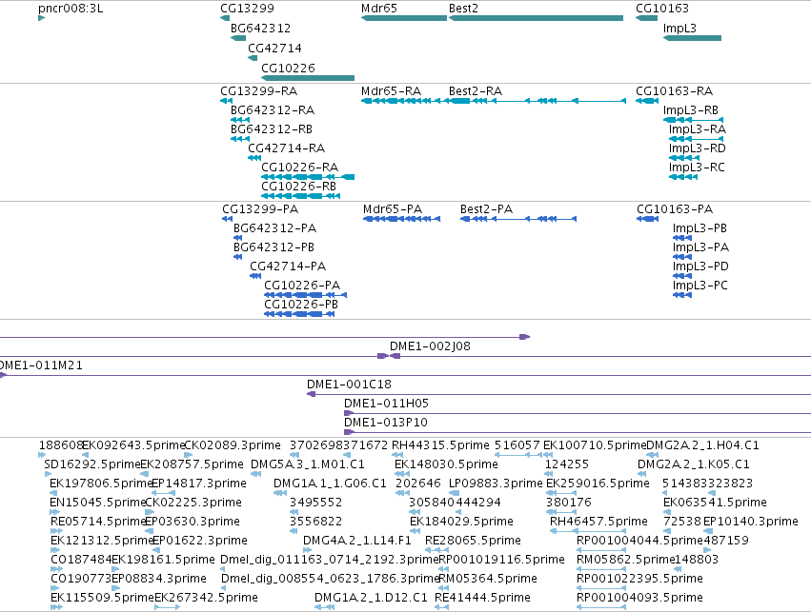The height and width of the screenshot is (612, 811).
Task: Select the SD16292.5prime label
Action: [x=92, y=464]
